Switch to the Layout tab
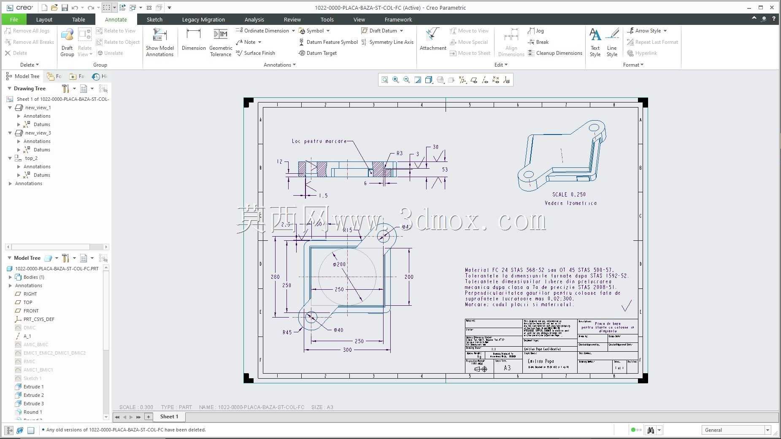This screenshot has height=439, width=781. pos(44,19)
